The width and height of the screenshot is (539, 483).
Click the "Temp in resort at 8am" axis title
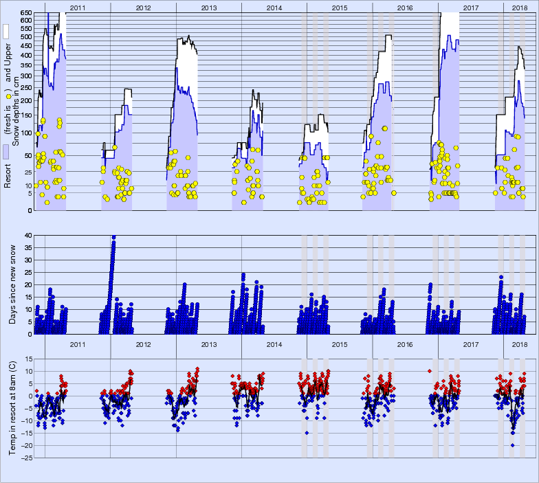[12, 407]
